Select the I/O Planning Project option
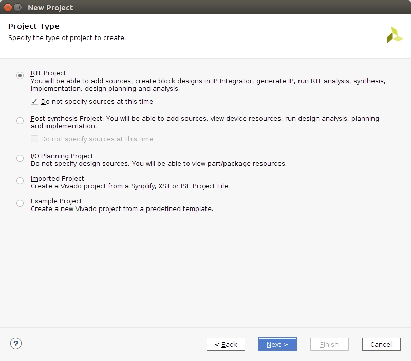This screenshot has height=361, width=411. pos(20,158)
